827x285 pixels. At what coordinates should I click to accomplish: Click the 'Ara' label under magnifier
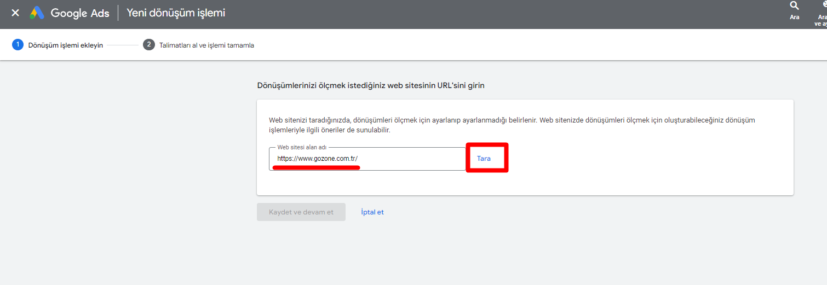[794, 18]
